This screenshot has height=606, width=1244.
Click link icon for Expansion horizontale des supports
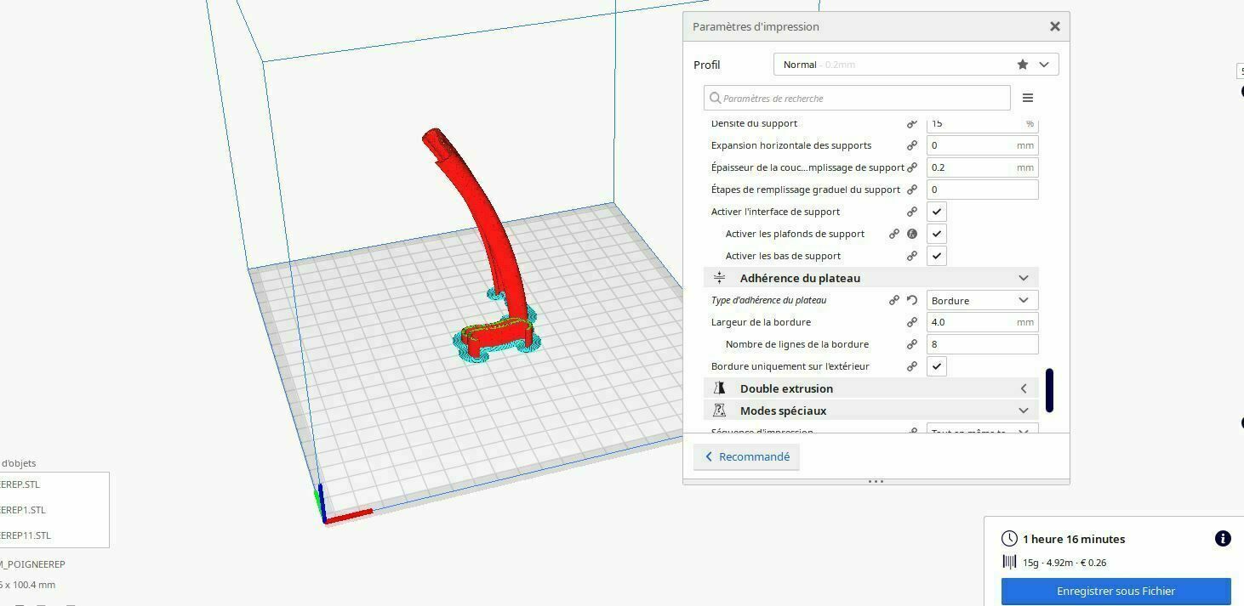tap(912, 145)
